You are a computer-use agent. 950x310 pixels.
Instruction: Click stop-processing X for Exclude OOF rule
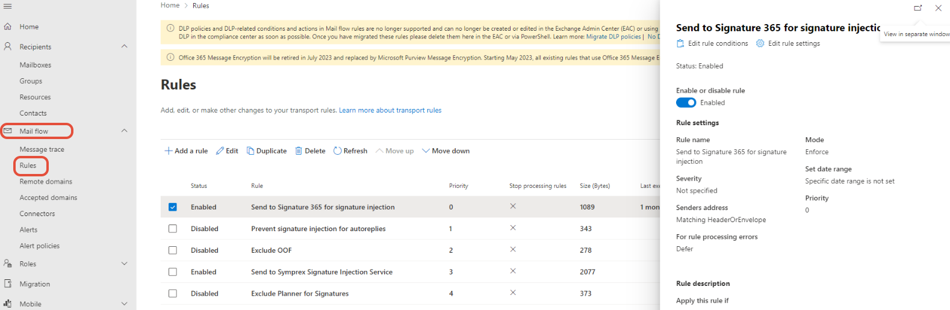513,249
